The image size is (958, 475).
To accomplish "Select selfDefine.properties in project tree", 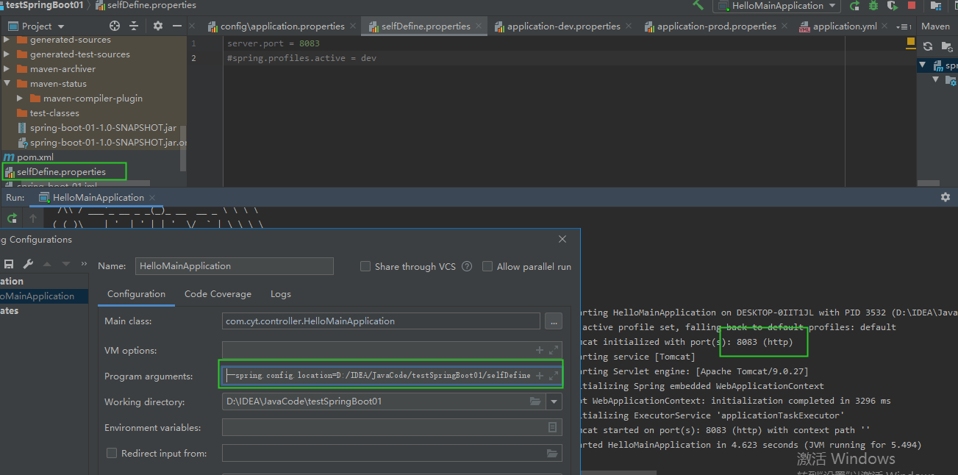I will pos(62,171).
